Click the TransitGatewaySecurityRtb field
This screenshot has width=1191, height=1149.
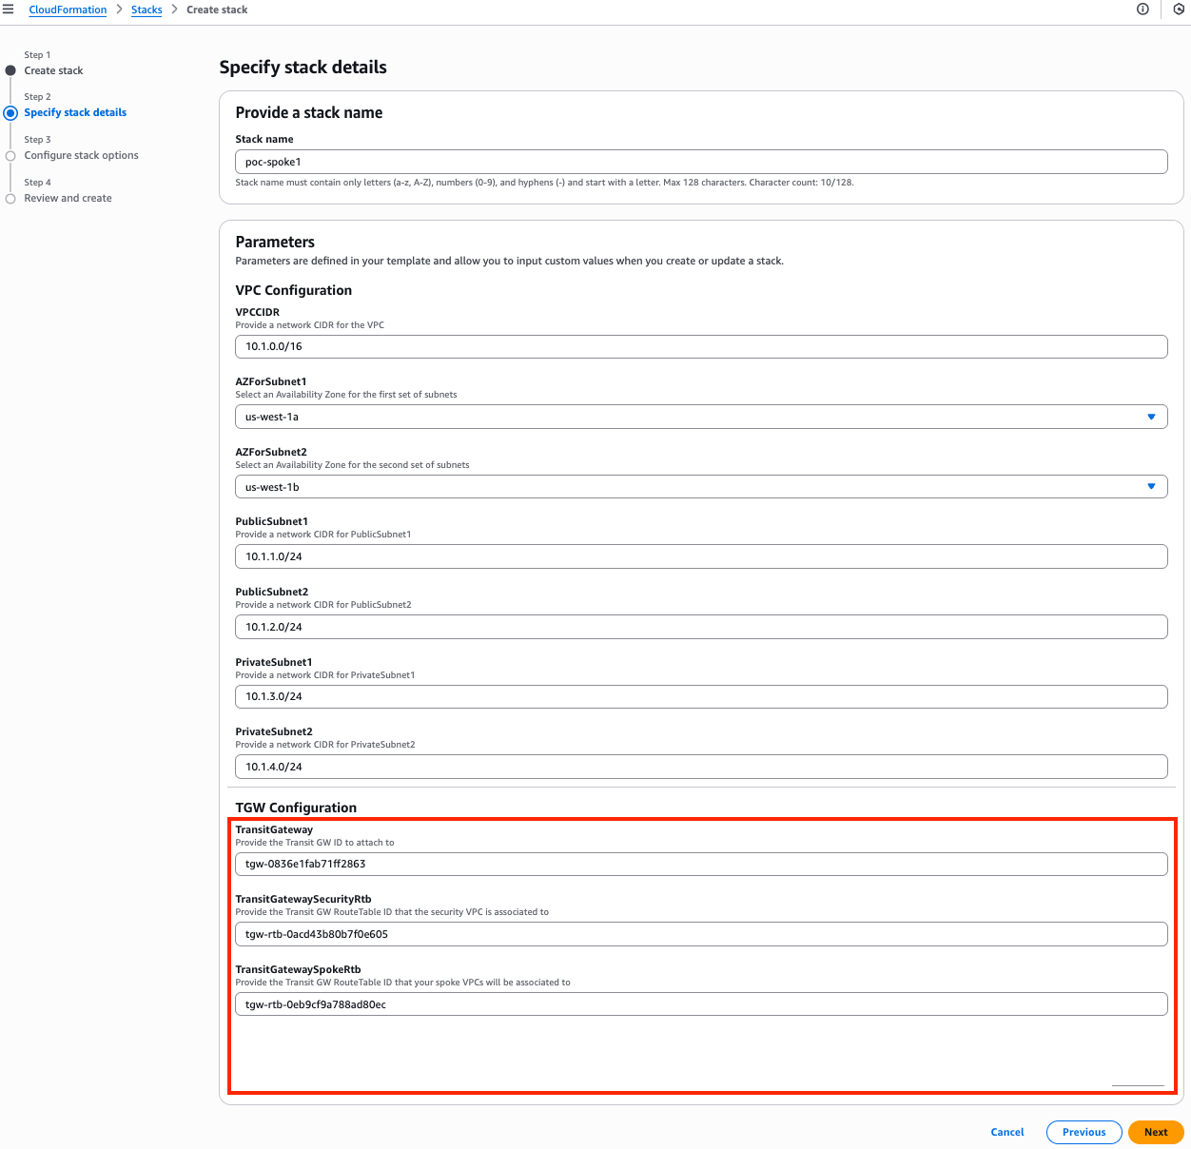tap(701, 934)
